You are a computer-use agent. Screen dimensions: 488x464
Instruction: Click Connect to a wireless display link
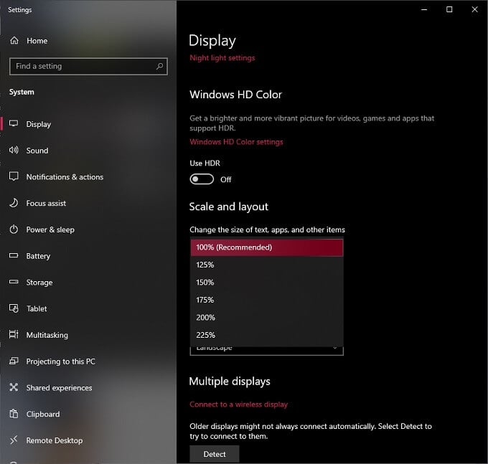tap(238, 404)
